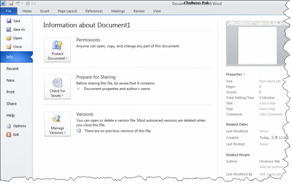This screenshot has width=292, height=184.
Task: Click the Open folder icon in sidebar
Action: click(x=9, y=38)
